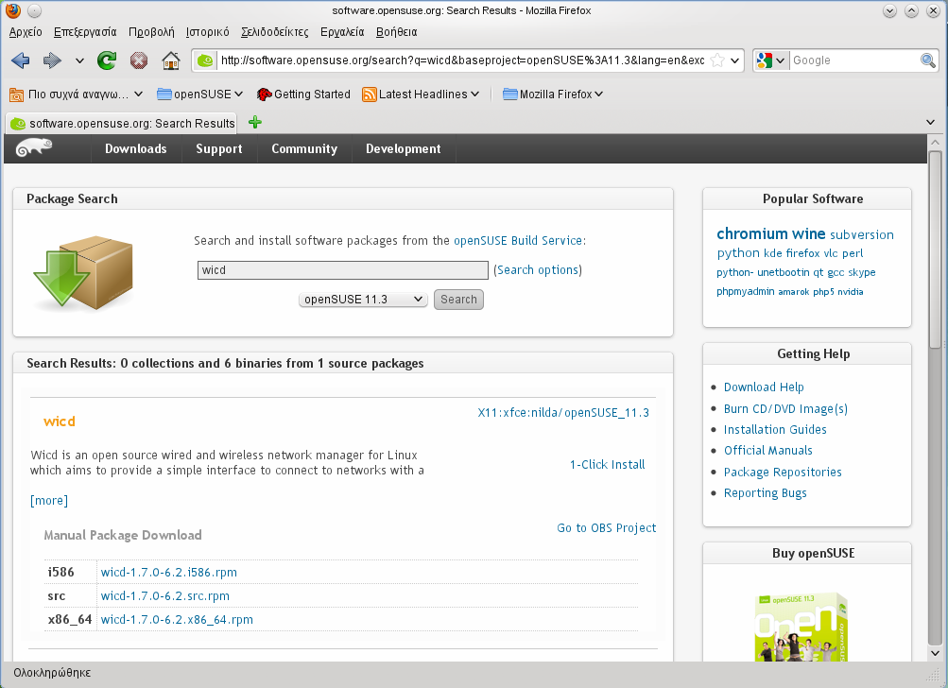The width and height of the screenshot is (948, 688).
Task: Click the openSUSE site identity icon in URL bar
Action: [x=205, y=60]
